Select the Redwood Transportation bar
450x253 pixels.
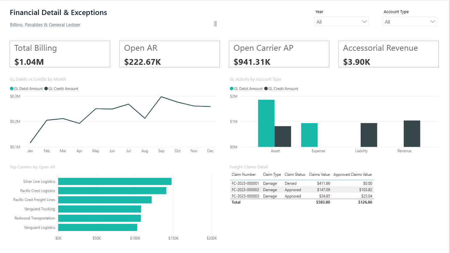[99, 218]
